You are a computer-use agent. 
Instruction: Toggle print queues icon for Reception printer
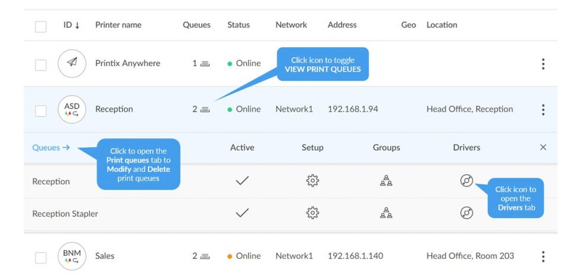[205, 110]
